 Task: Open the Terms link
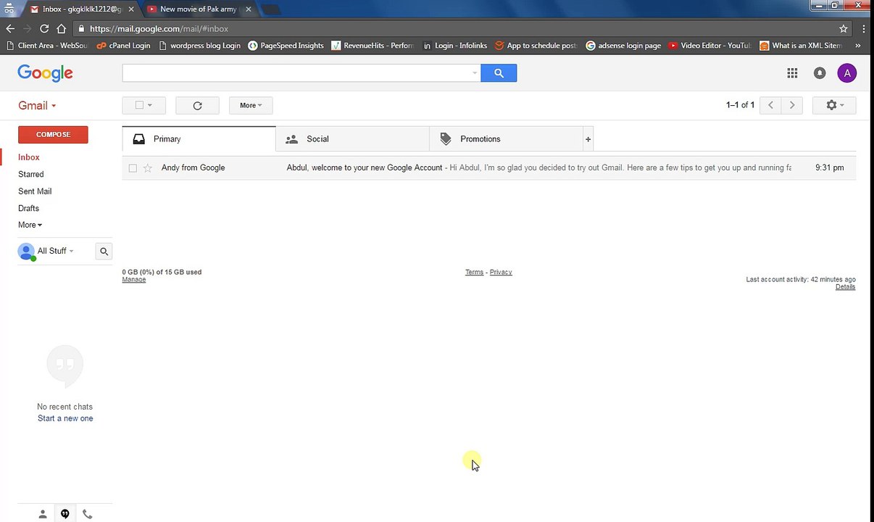pos(474,272)
